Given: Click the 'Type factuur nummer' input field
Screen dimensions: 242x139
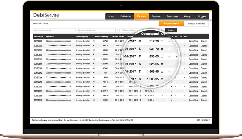Looking at the screenshot, I should pos(54,30).
